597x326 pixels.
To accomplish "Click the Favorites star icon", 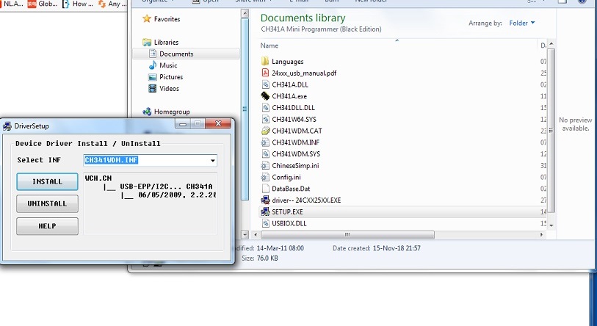I will click(x=147, y=18).
